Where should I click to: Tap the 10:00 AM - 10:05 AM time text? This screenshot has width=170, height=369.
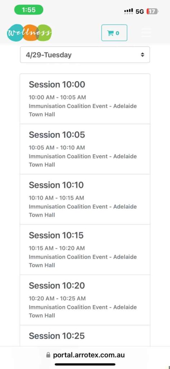57,97
